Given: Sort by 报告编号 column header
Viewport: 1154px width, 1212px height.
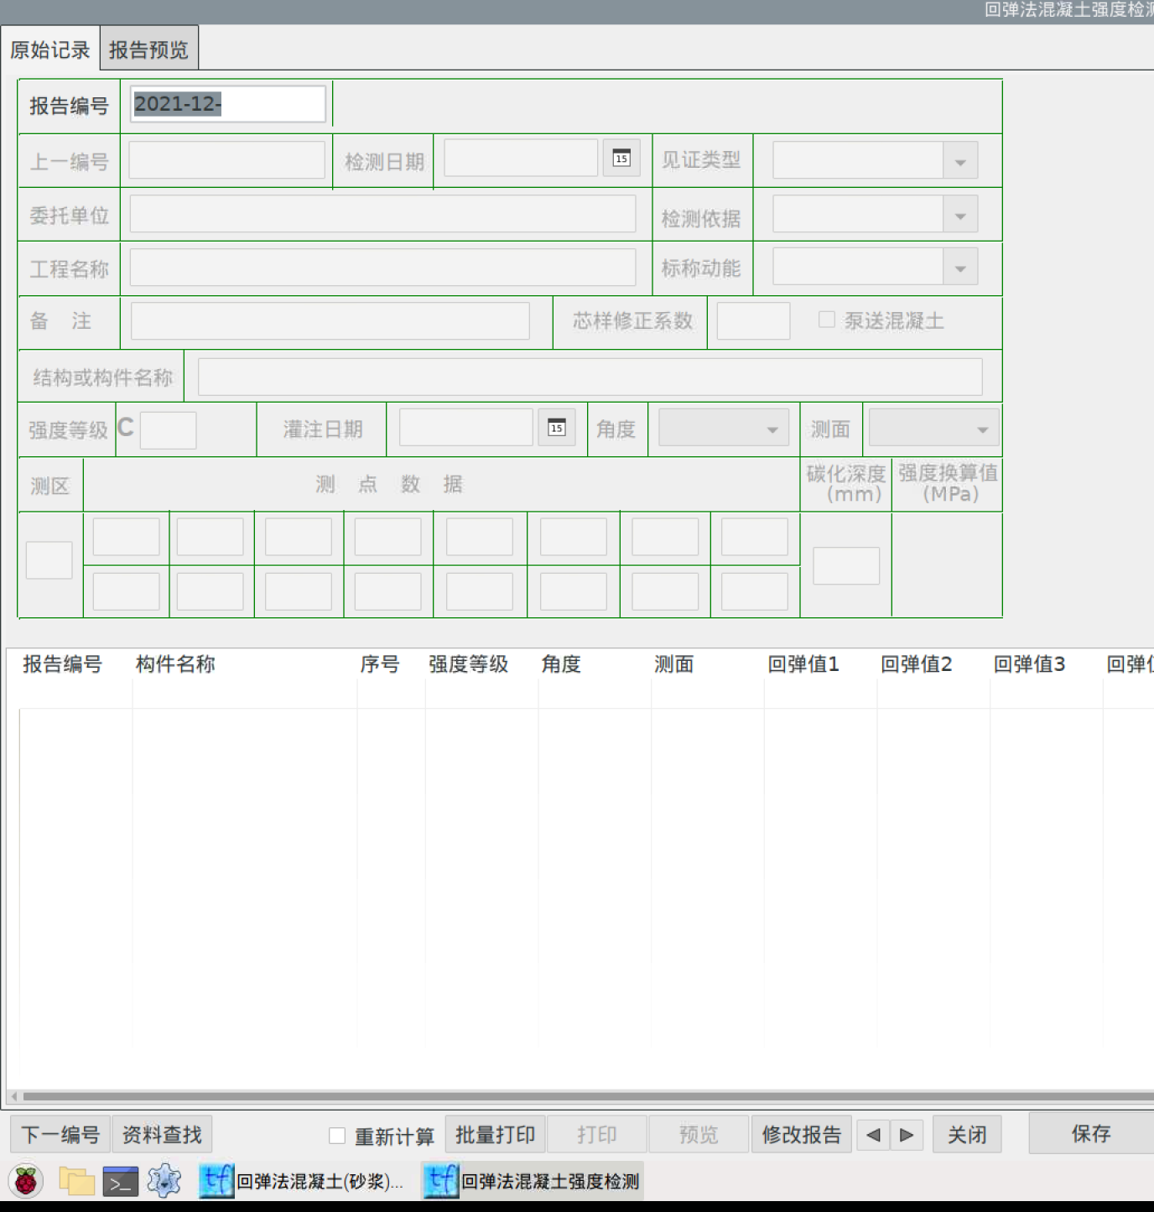Looking at the screenshot, I should [63, 664].
